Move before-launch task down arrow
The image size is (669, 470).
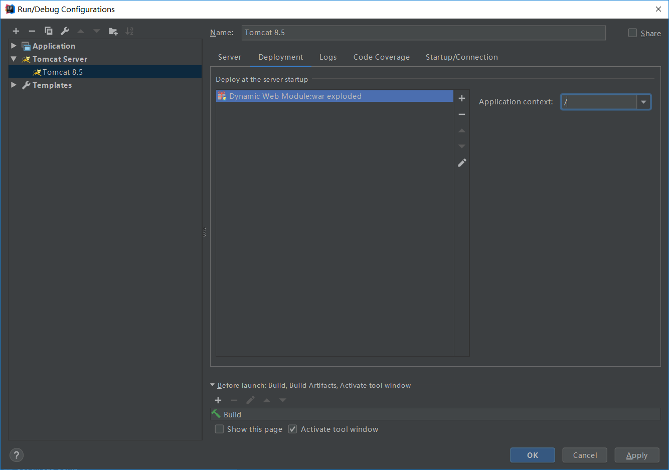pyautogui.click(x=283, y=400)
